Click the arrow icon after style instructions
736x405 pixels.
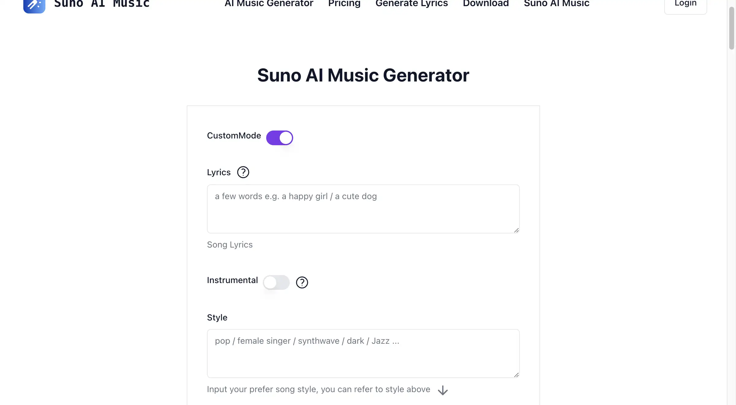[443, 390]
